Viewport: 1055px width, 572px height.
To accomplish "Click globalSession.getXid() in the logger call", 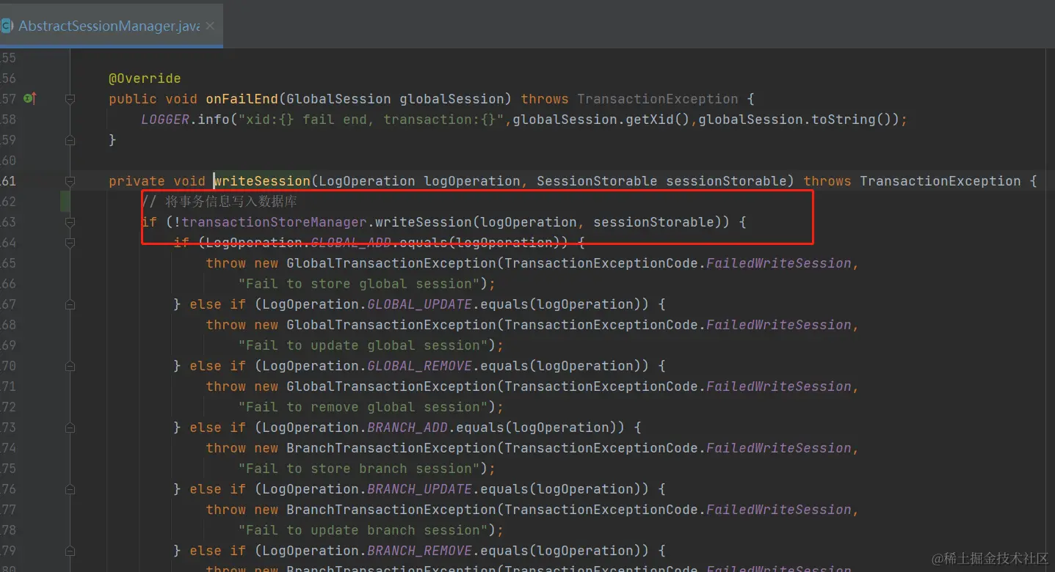I will click(x=602, y=120).
